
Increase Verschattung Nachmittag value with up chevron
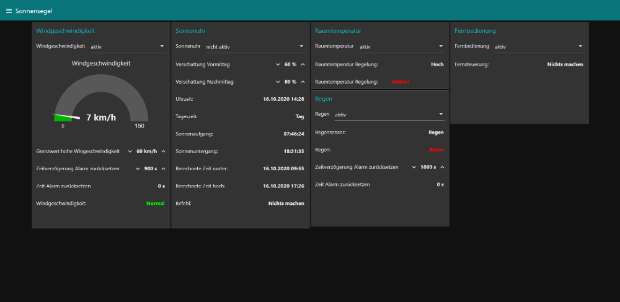(x=303, y=82)
